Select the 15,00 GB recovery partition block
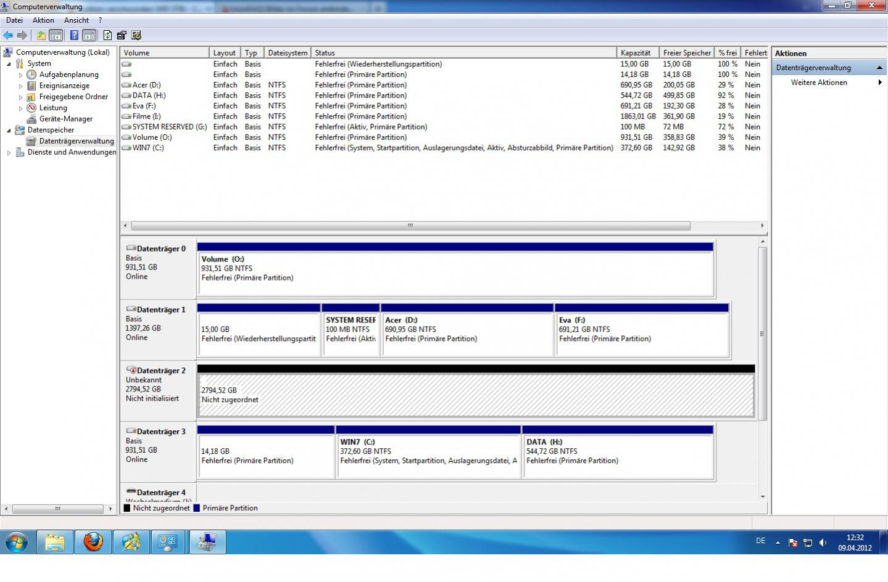This screenshot has height=582, width=888. tap(259, 330)
